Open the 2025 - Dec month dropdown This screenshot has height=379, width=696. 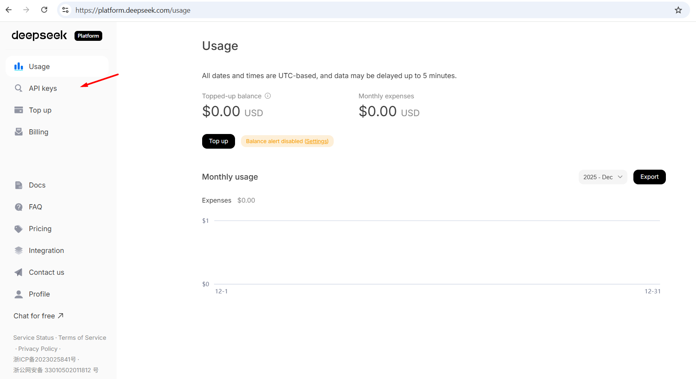coord(602,177)
